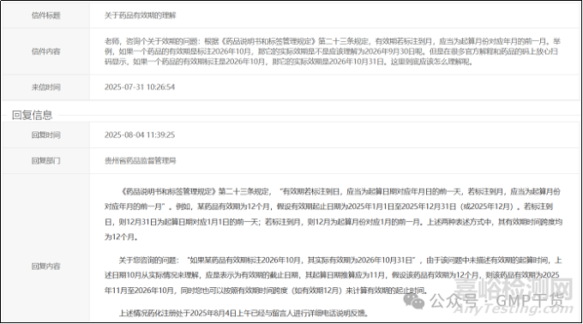
Task: Select the reply time '2025-08-04 11:39:25'
Action: tap(140, 135)
